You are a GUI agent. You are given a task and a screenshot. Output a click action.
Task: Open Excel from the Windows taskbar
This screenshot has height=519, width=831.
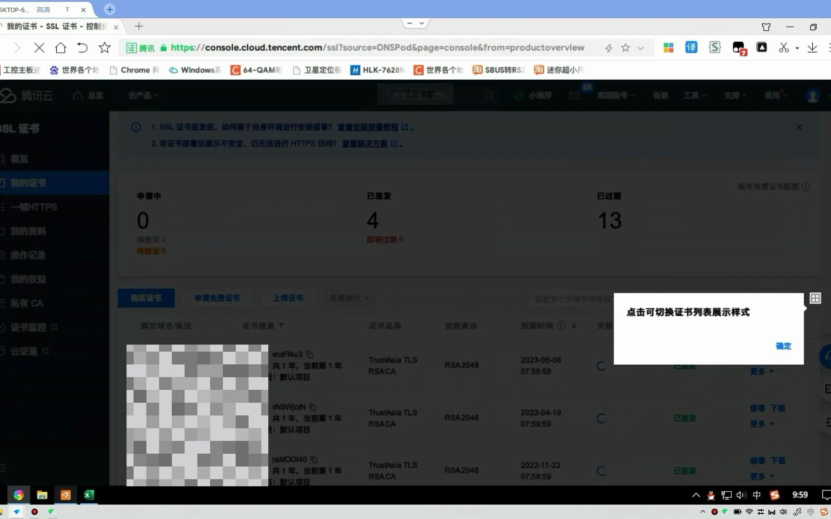coord(88,494)
